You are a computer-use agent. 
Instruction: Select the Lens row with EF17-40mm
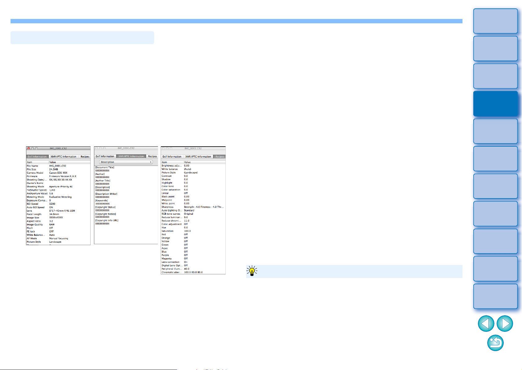[58, 211]
